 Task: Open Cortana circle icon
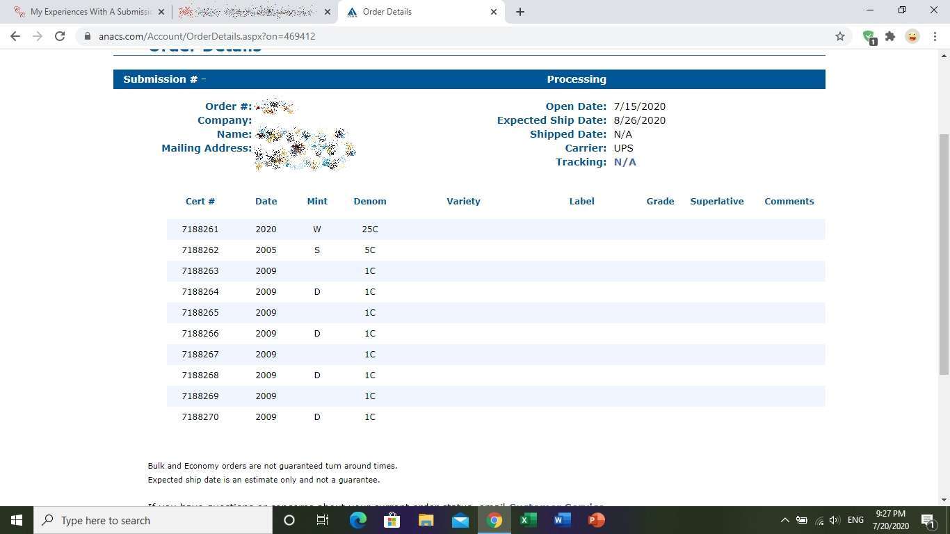289,520
